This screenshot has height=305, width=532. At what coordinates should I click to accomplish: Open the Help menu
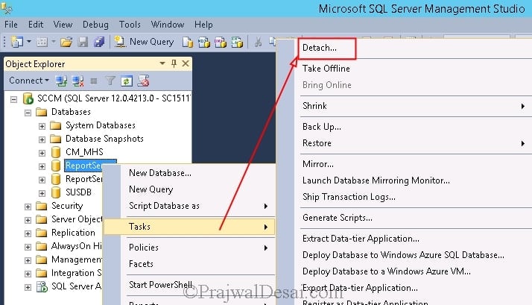(203, 25)
